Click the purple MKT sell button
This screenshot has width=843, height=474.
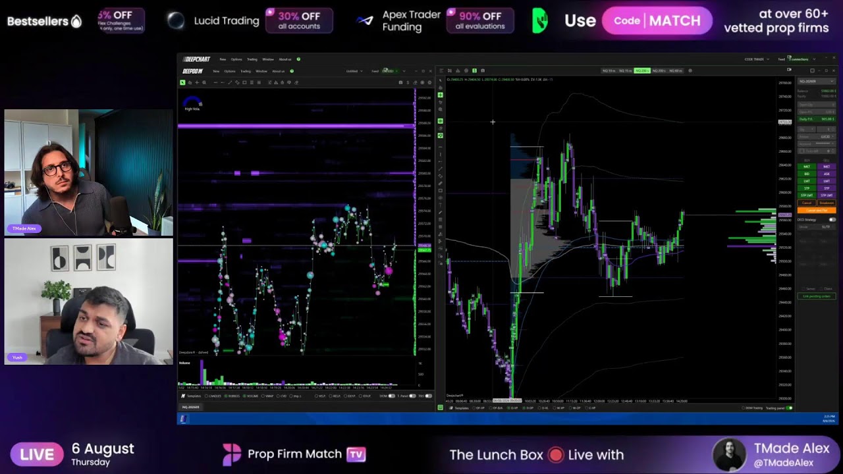(x=827, y=167)
